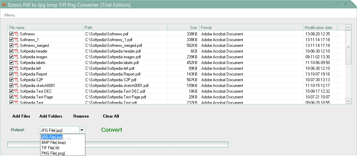Start conversion with Convert button
Screen dimensions: 357x156
point(112,130)
